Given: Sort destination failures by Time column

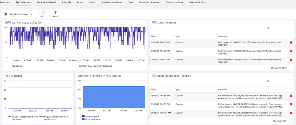Looking at the screenshot, I should click(x=153, y=89).
